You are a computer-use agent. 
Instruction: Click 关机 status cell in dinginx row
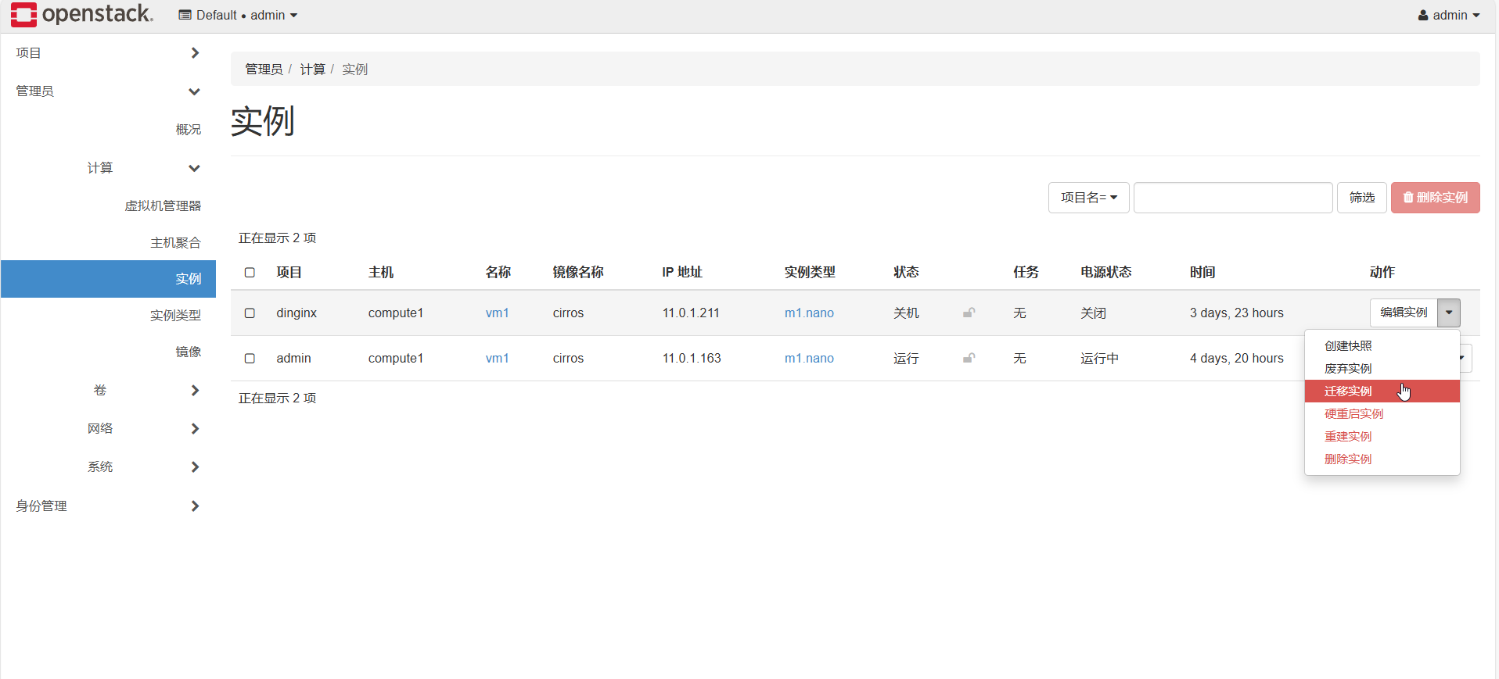coord(906,313)
